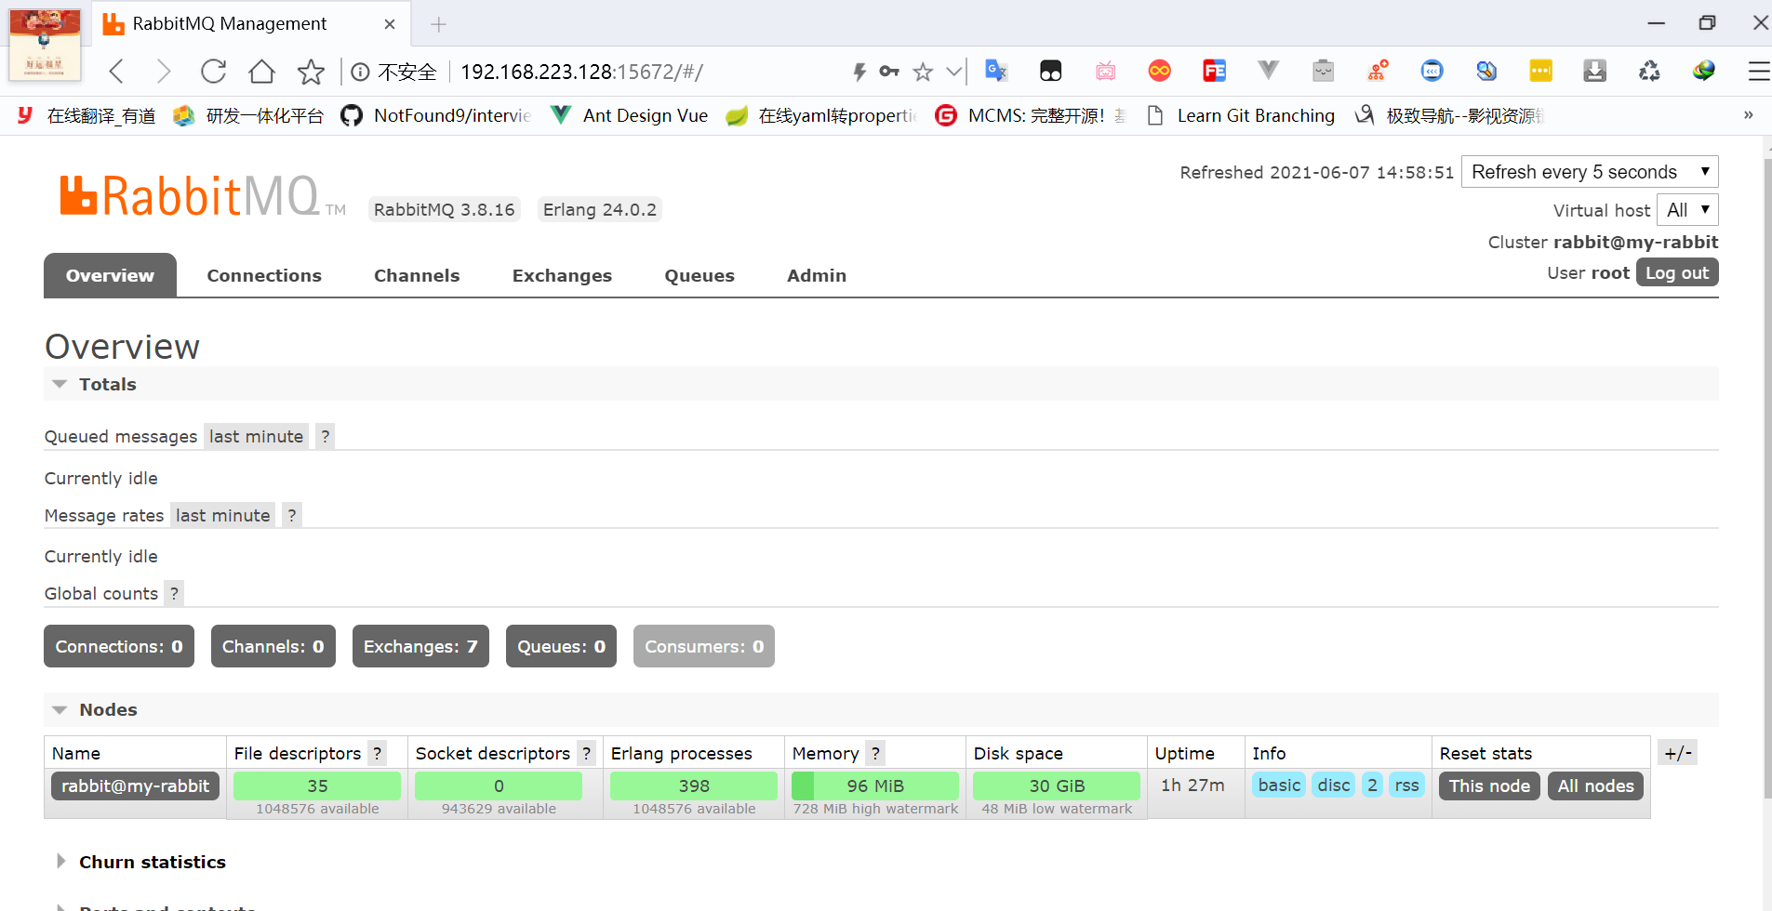Image resolution: width=1772 pixels, height=911 pixels.
Task: Open the red infinity extension icon
Action: tap(1159, 71)
